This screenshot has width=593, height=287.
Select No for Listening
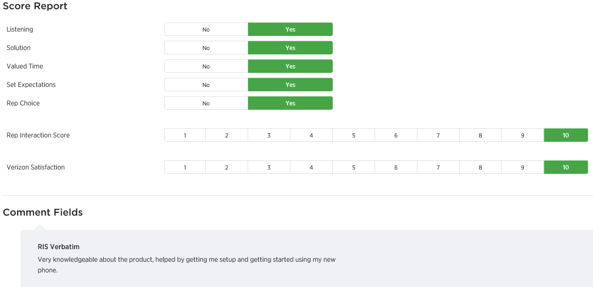[206, 30]
